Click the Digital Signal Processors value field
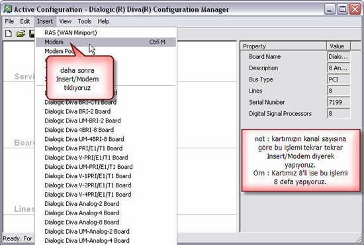This screenshot has height=245, width=364. click(x=338, y=113)
